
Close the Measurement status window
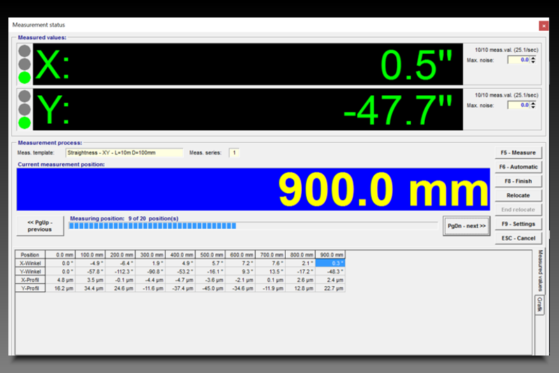click(x=544, y=26)
